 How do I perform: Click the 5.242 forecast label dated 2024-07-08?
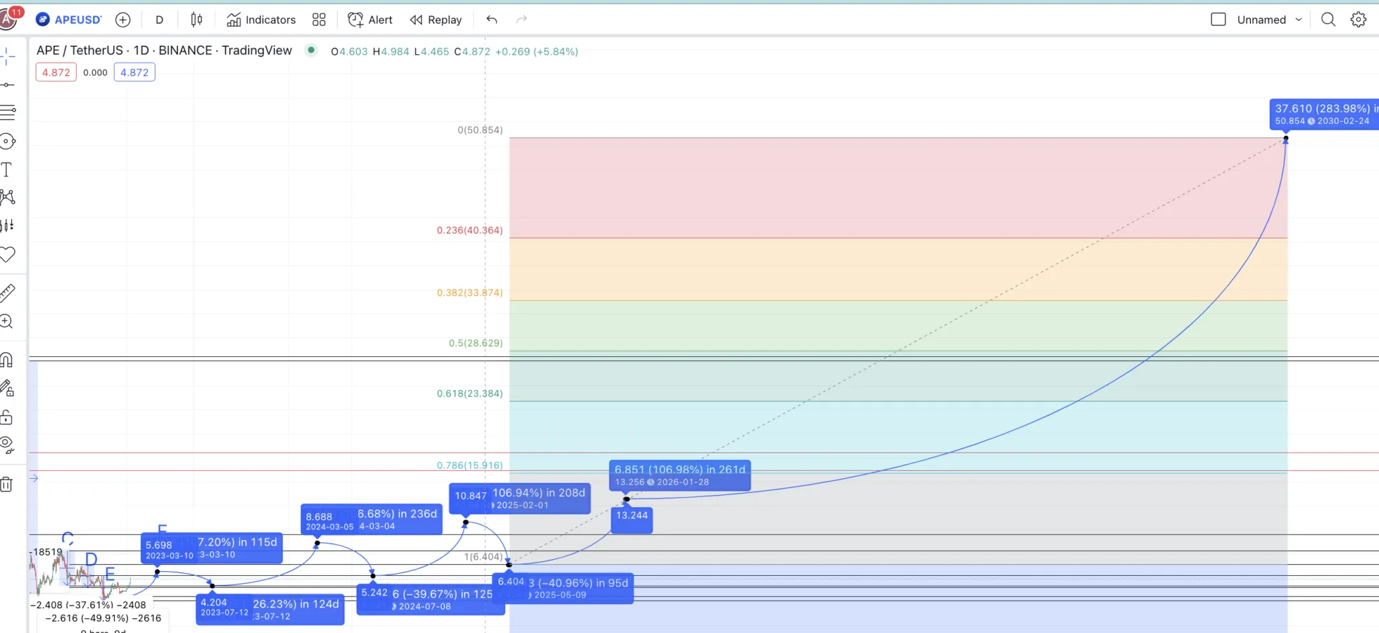click(431, 599)
